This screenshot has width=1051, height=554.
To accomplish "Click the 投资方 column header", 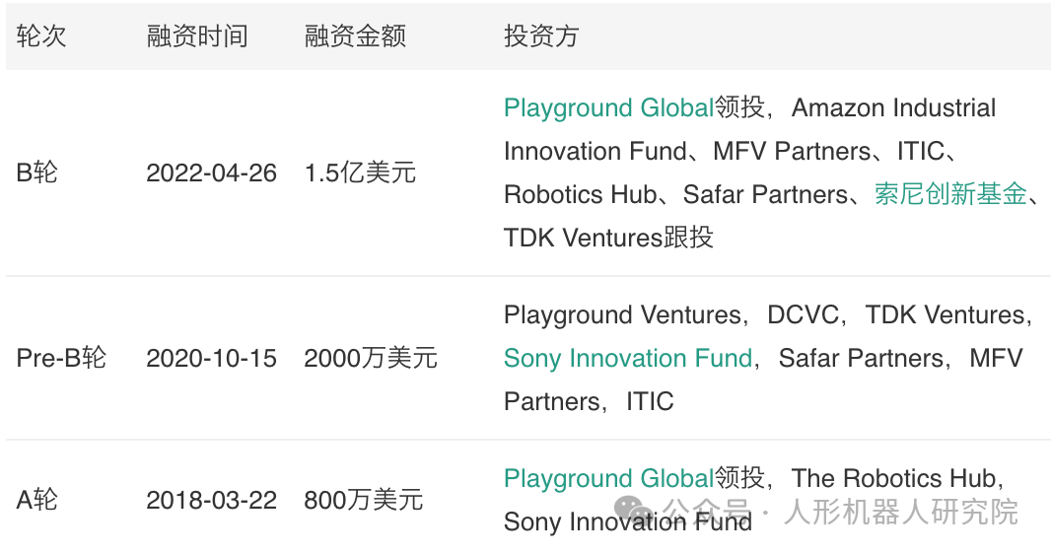I will pyautogui.click(x=541, y=36).
